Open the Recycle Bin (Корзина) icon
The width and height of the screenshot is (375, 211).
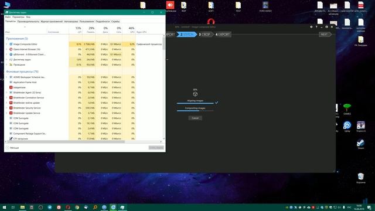(361, 178)
